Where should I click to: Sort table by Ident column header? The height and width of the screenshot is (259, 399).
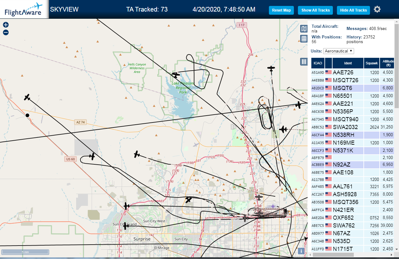pyautogui.click(x=348, y=63)
